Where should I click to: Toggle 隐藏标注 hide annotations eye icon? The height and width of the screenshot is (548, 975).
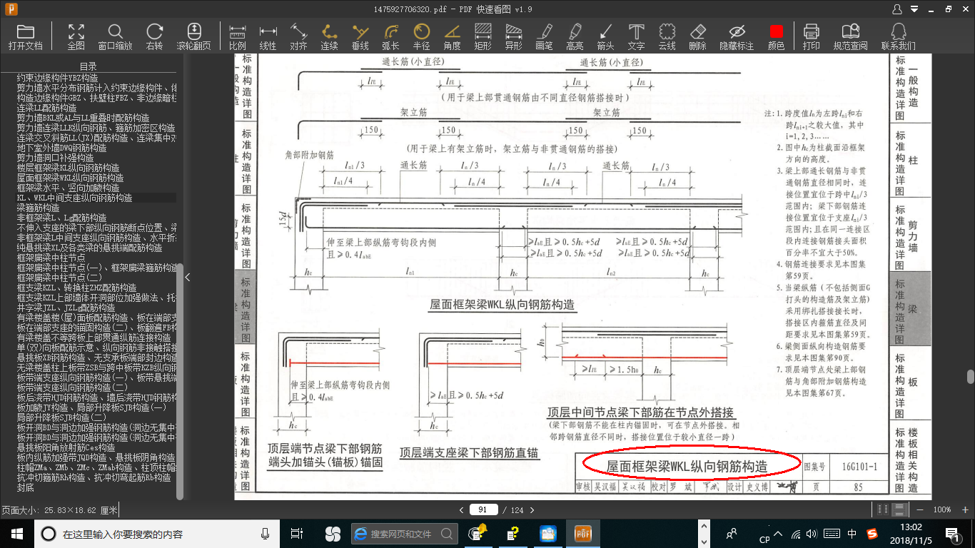click(x=737, y=37)
